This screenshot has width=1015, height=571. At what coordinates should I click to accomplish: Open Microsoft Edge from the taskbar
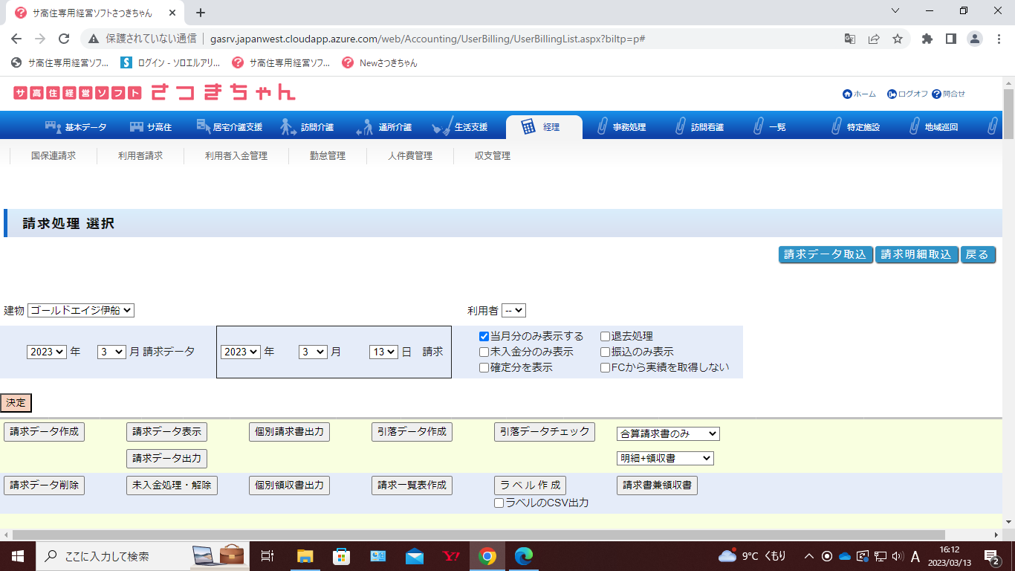[x=524, y=556]
